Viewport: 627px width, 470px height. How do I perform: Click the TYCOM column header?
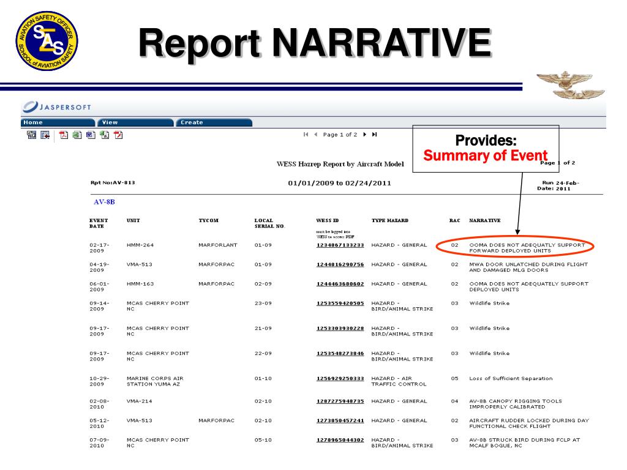tap(209, 220)
